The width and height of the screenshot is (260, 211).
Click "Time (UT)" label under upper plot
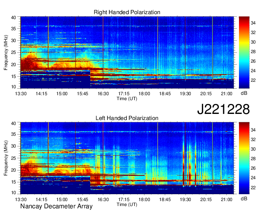coord(127,99)
